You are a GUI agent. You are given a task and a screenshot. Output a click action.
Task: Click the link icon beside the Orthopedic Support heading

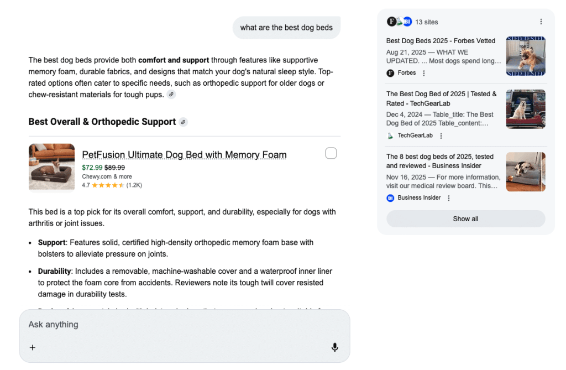[x=183, y=122]
